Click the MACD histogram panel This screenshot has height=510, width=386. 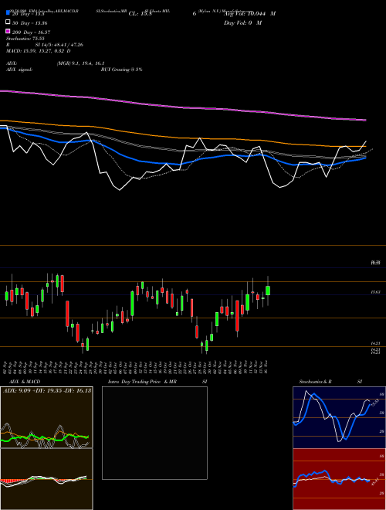46,479
